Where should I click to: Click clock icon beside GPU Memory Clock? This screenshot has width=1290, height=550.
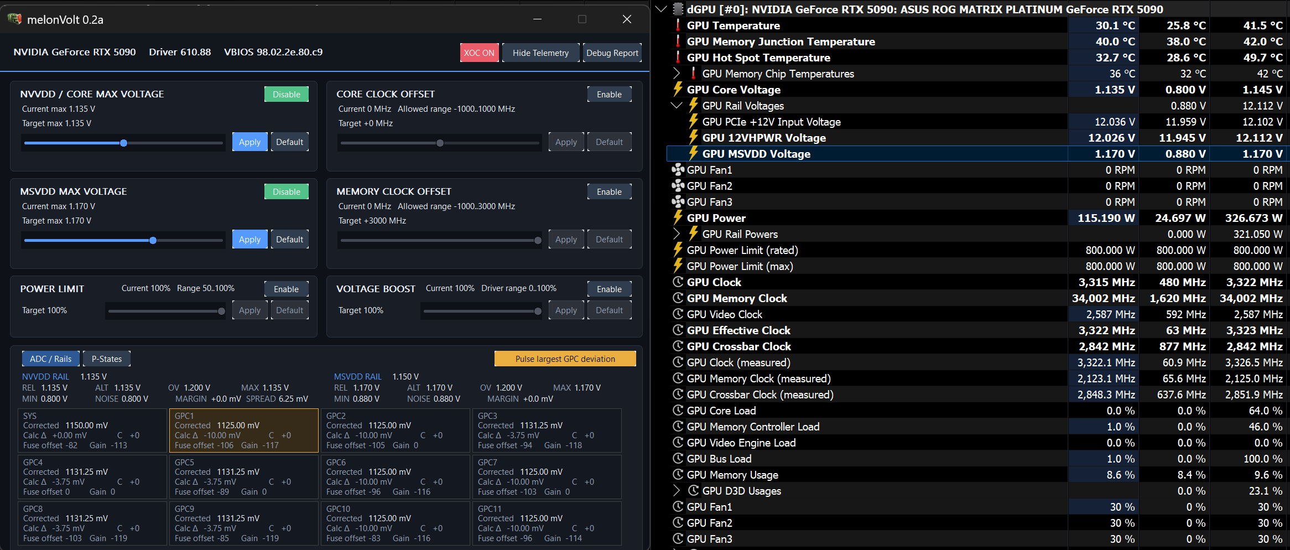pyautogui.click(x=678, y=298)
